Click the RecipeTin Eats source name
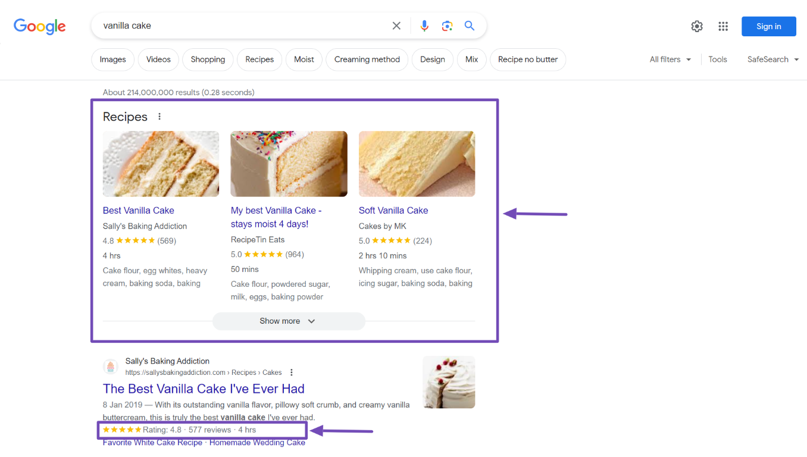 point(258,239)
